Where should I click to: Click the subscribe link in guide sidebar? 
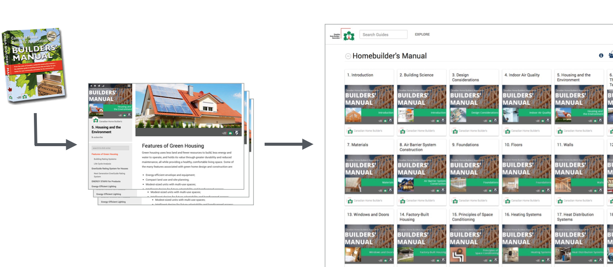click(97, 137)
